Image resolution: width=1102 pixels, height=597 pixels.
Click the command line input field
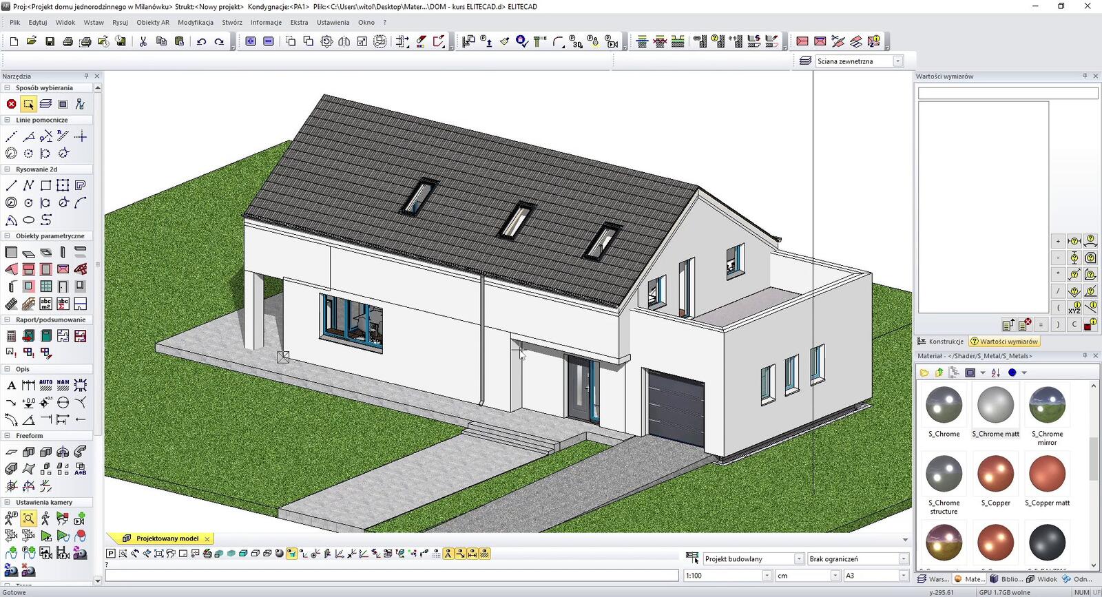pos(391,576)
